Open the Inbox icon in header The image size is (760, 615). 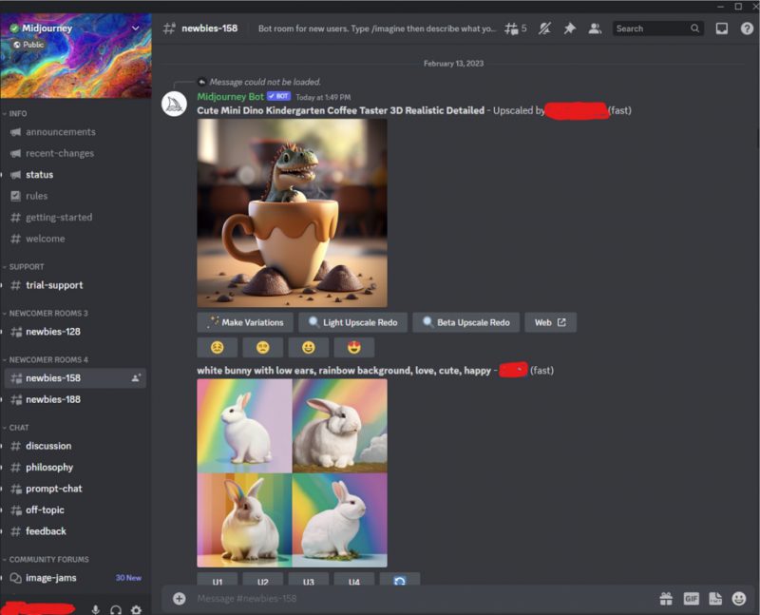point(722,29)
